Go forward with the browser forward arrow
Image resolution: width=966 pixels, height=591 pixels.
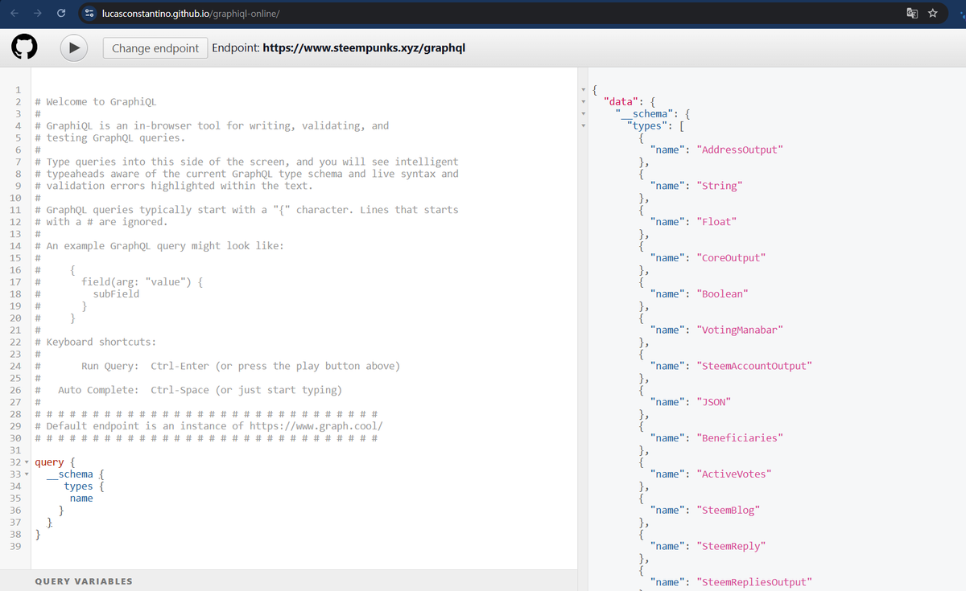click(x=37, y=13)
